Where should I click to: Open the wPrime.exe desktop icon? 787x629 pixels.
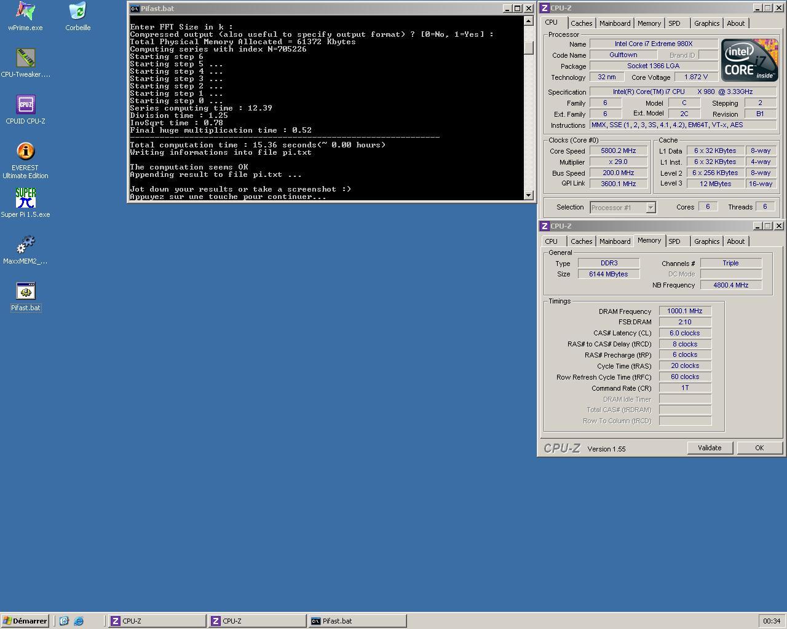(25, 17)
